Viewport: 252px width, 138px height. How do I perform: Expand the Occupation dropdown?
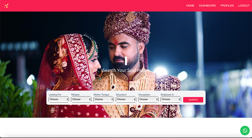pyautogui.click(x=148, y=99)
